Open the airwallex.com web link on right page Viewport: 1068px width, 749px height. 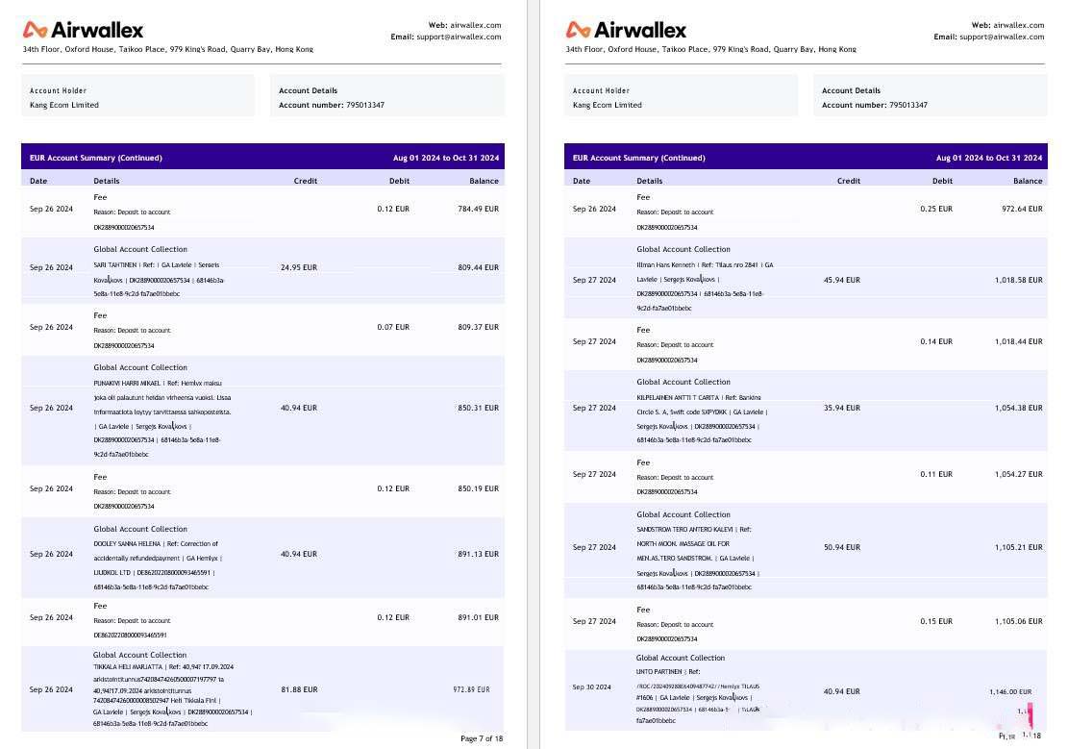pyautogui.click(x=1018, y=25)
